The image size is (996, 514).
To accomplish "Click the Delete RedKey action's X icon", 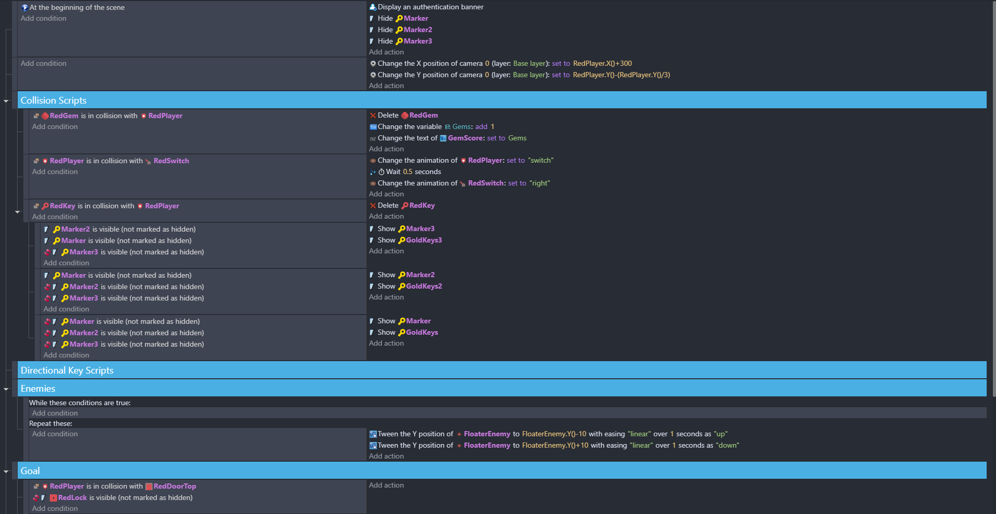I will (x=373, y=206).
